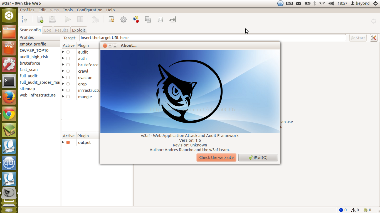Expand the mangle plugin tree row
Screen dimensions: 380x213
tap(63, 97)
